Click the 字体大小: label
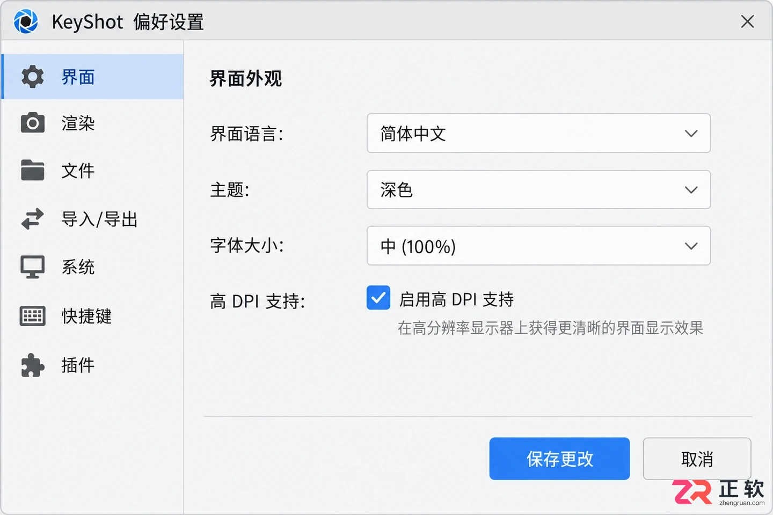773x515 pixels. click(247, 245)
